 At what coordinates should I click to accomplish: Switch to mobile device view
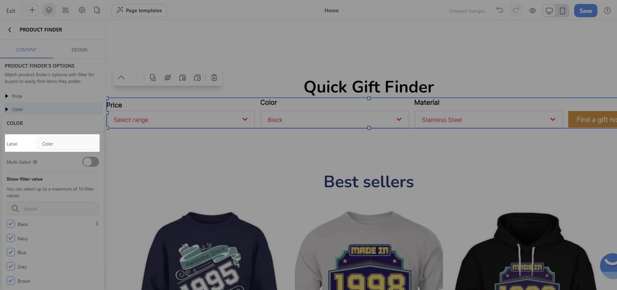click(x=563, y=11)
